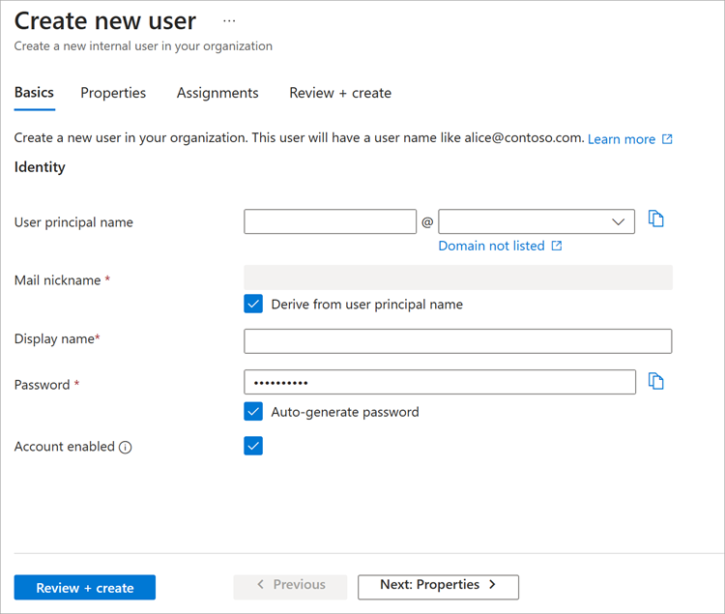Viewport: 725px width, 614px height.
Task: Expand the domain dropdown list
Action: [619, 222]
